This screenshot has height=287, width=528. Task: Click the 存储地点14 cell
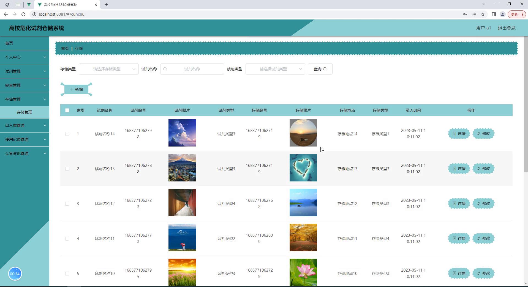347,134
